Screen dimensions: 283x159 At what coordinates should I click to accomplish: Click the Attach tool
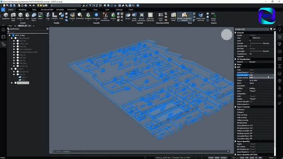click(113, 16)
